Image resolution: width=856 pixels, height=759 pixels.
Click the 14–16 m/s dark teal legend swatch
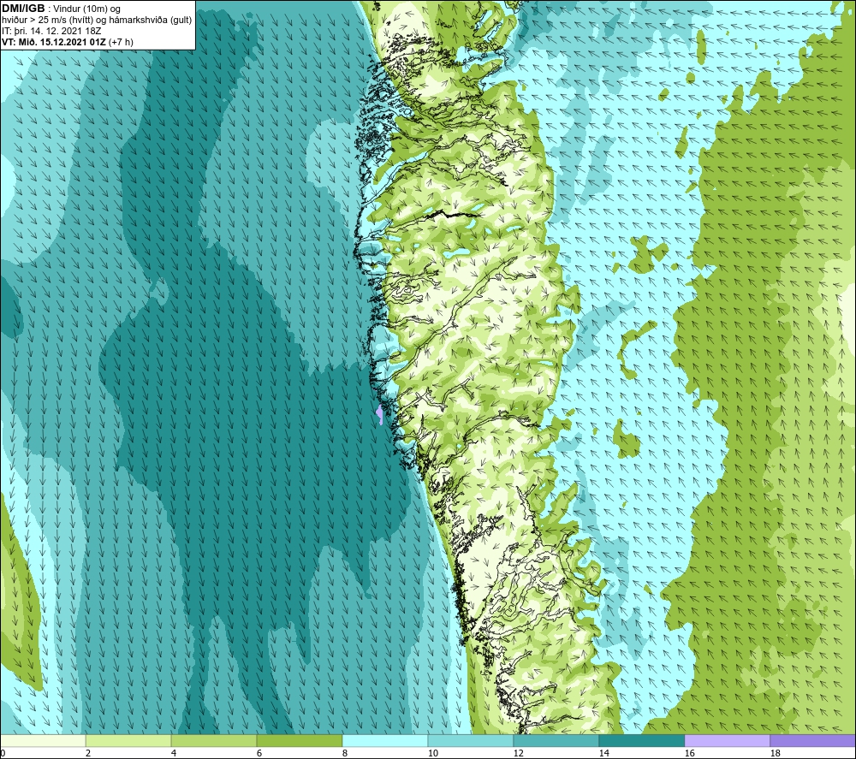(641, 740)
